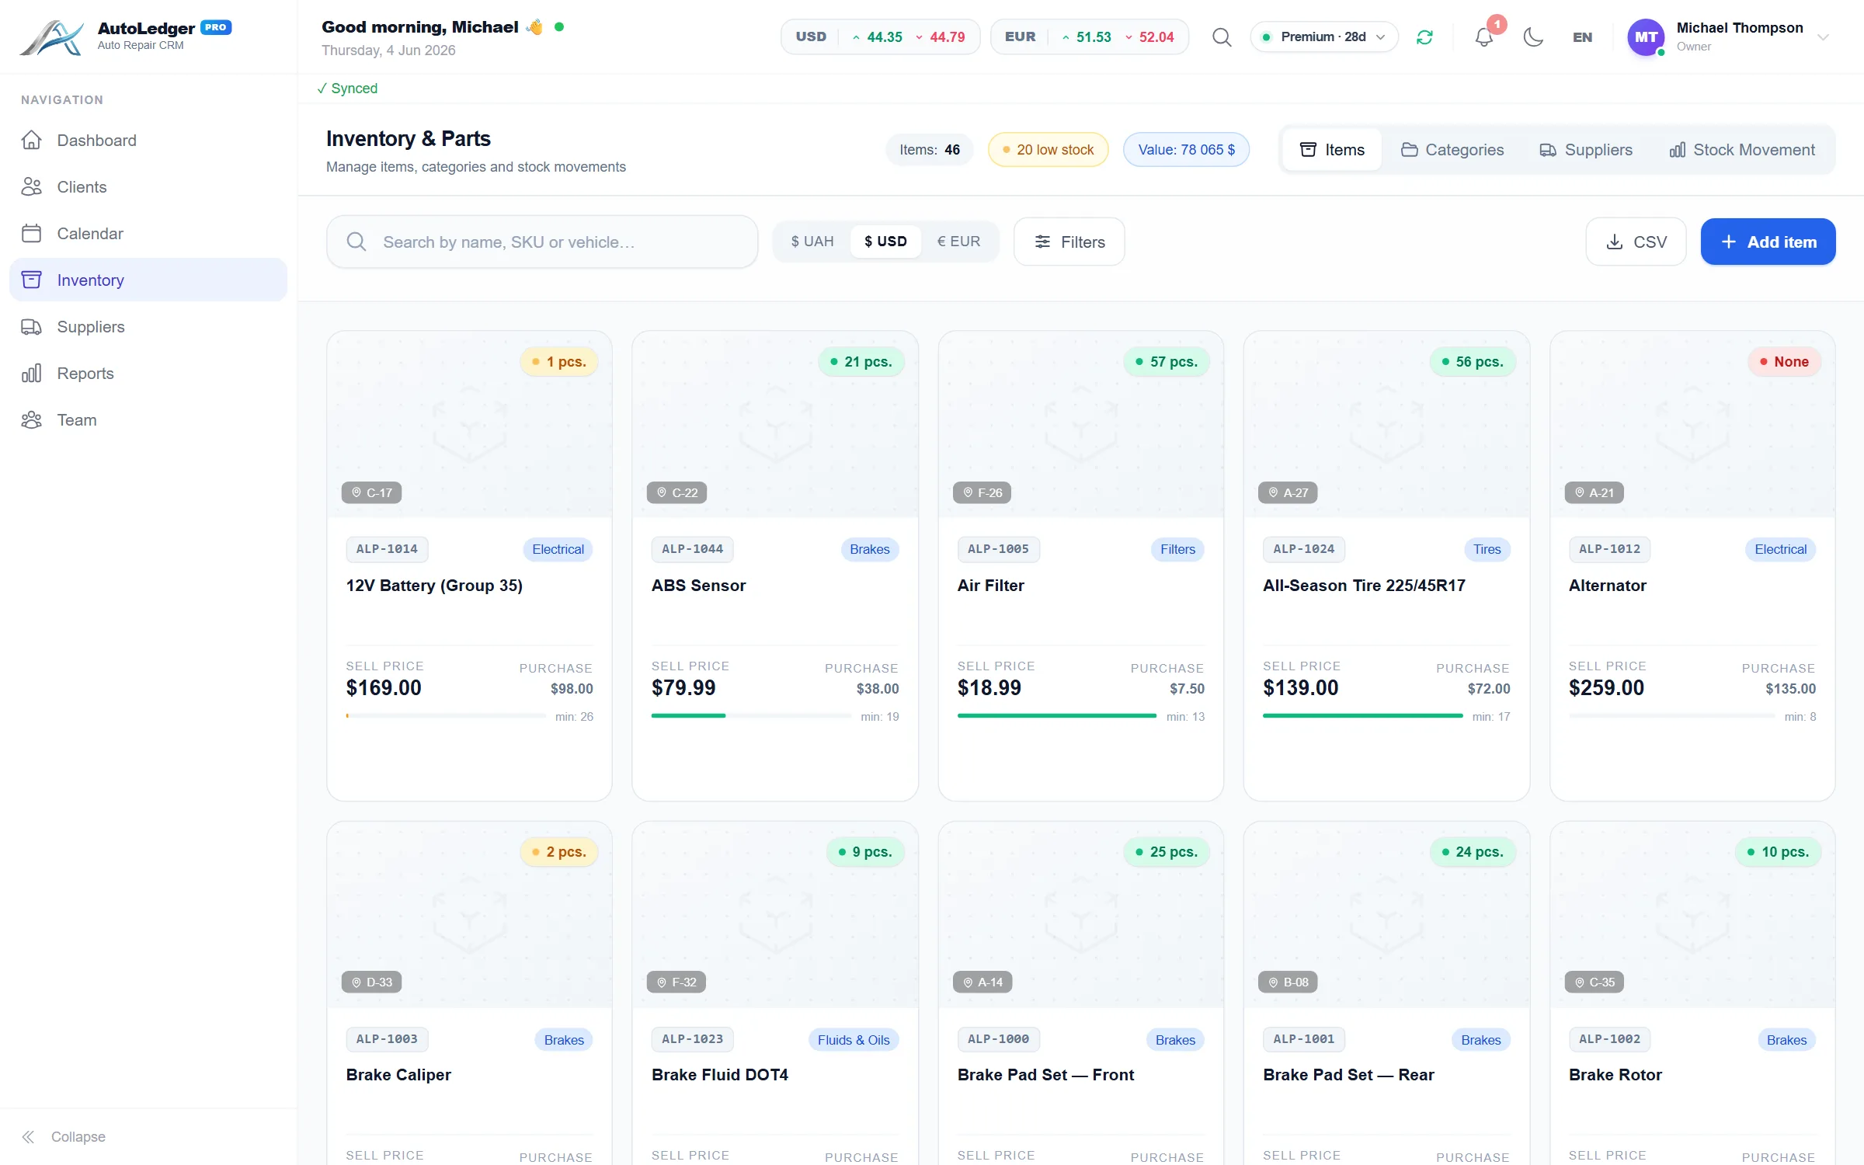Click the Value 78 065 $ badge
This screenshot has width=1864, height=1165.
point(1186,150)
